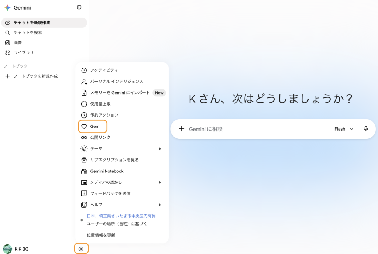Click the 使用量上限 circle icon

coord(84,104)
